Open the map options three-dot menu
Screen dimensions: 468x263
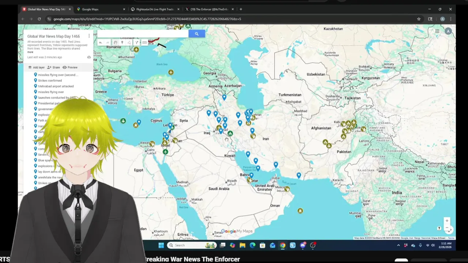[x=89, y=36]
